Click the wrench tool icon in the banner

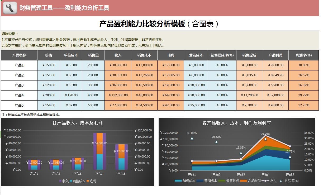(10, 8)
